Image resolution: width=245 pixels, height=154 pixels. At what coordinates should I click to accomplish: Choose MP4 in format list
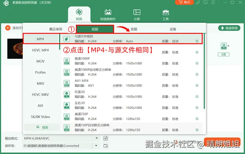click(x=40, y=39)
